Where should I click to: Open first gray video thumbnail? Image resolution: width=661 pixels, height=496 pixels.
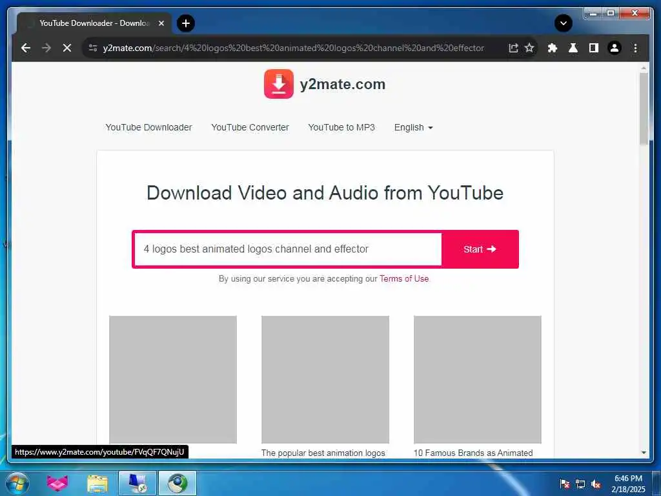(x=173, y=379)
